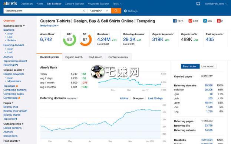Open Content Explorer in top navigation
Viewport: 231px width, 144px height.
tap(75, 4)
